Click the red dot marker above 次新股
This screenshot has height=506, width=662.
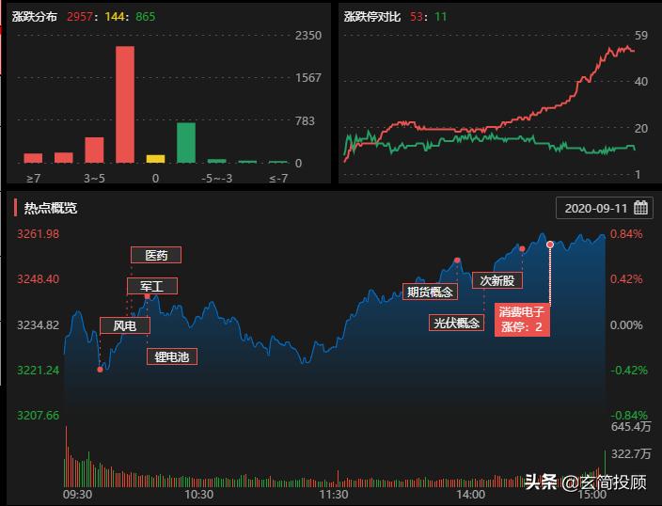[x=522, y=249]
